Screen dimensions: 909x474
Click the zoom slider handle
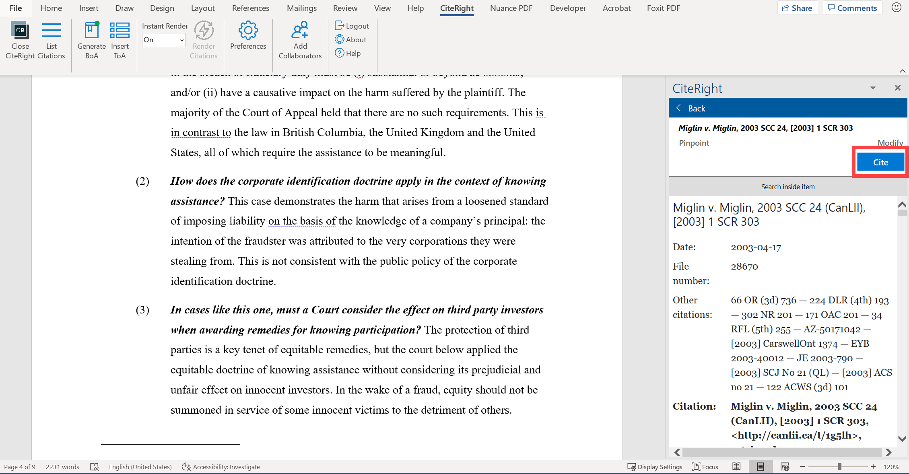click(x=839, y=467)
